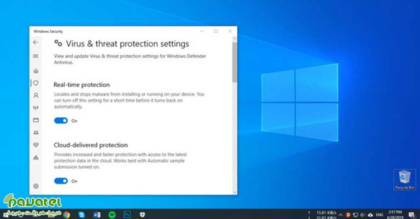
Task: Open Spotify from the taskbar
Action: click(112, 215)
